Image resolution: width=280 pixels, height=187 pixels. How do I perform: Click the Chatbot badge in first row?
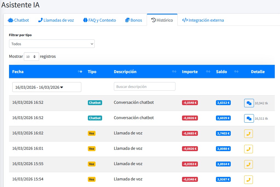pos(95,103)
